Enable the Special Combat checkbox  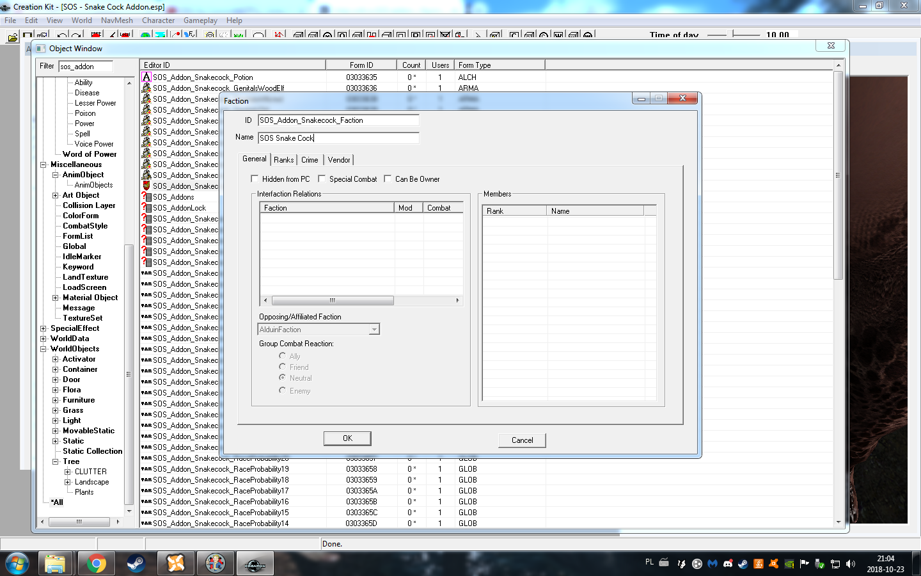click(322, 179)
